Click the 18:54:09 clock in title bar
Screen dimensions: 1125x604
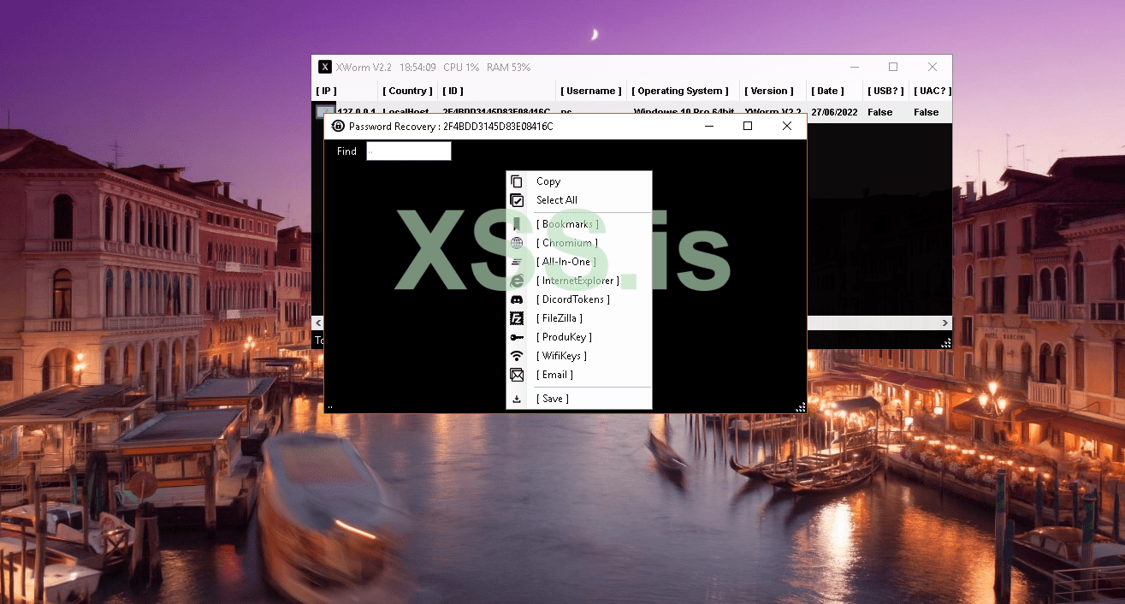(417, 67)
